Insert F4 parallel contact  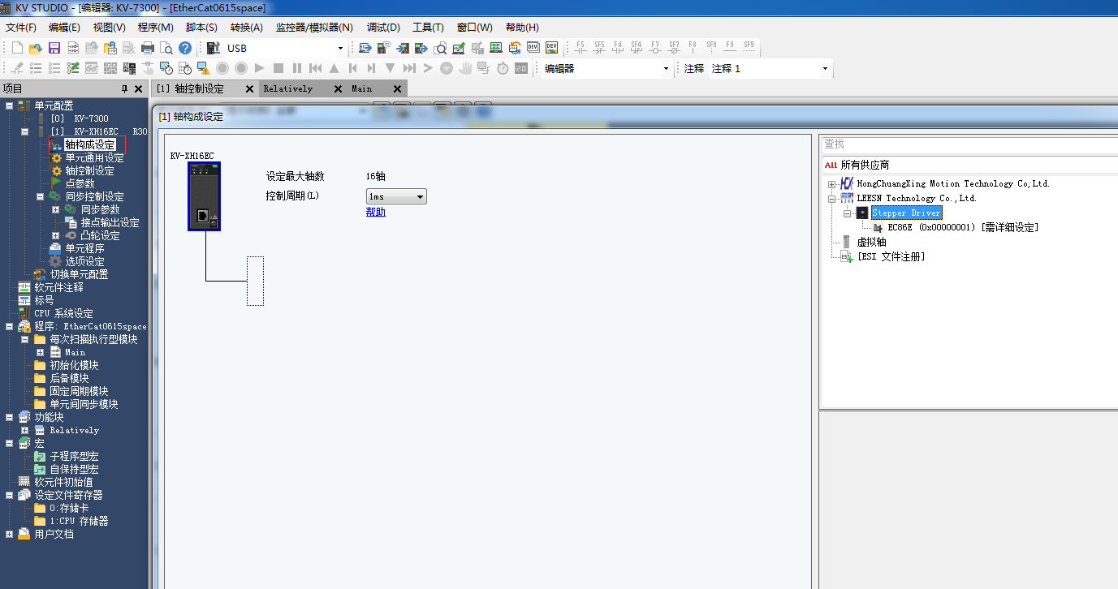tap(618, 47)
